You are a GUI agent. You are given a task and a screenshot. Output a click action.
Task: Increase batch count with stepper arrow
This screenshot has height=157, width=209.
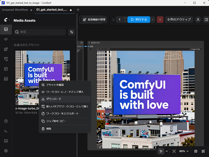click(125, 18)
